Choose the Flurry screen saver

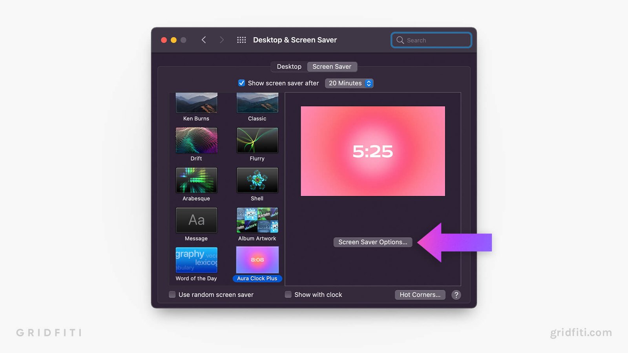257,140
